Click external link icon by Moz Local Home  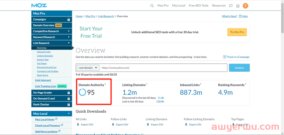(56, 119)
